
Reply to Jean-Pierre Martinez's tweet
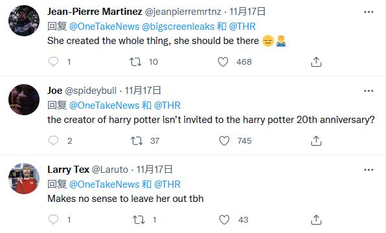53,61
